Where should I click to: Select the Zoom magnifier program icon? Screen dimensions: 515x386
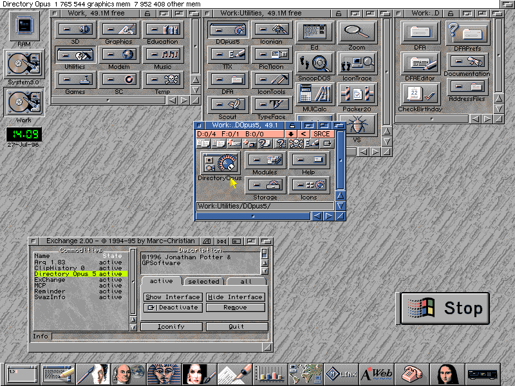[x=357, y=32]
